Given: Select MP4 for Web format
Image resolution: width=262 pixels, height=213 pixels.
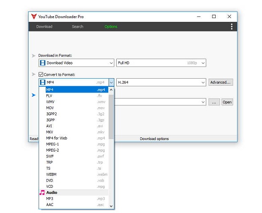Looking at the screenshot, I should 77,138.
